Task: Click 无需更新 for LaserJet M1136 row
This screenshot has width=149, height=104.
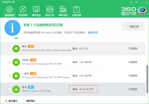Action: [x=133, y=62]
